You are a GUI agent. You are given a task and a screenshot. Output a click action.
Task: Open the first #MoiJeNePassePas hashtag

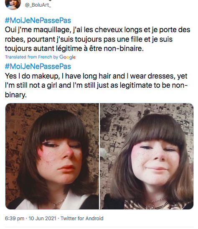38,20
